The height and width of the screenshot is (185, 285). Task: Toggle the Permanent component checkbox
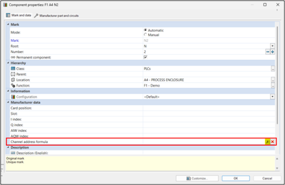click(x=145, y=57)
